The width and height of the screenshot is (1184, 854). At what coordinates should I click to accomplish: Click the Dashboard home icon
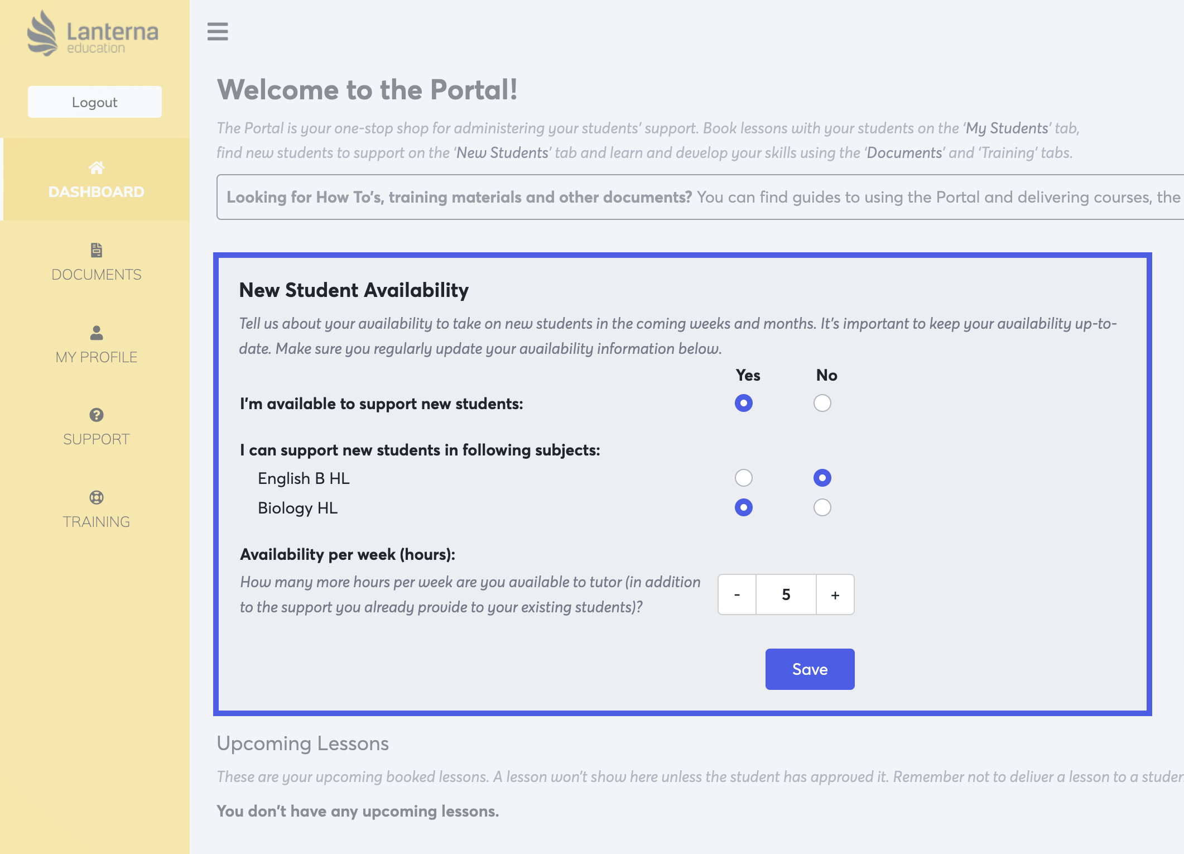point(97,167)
